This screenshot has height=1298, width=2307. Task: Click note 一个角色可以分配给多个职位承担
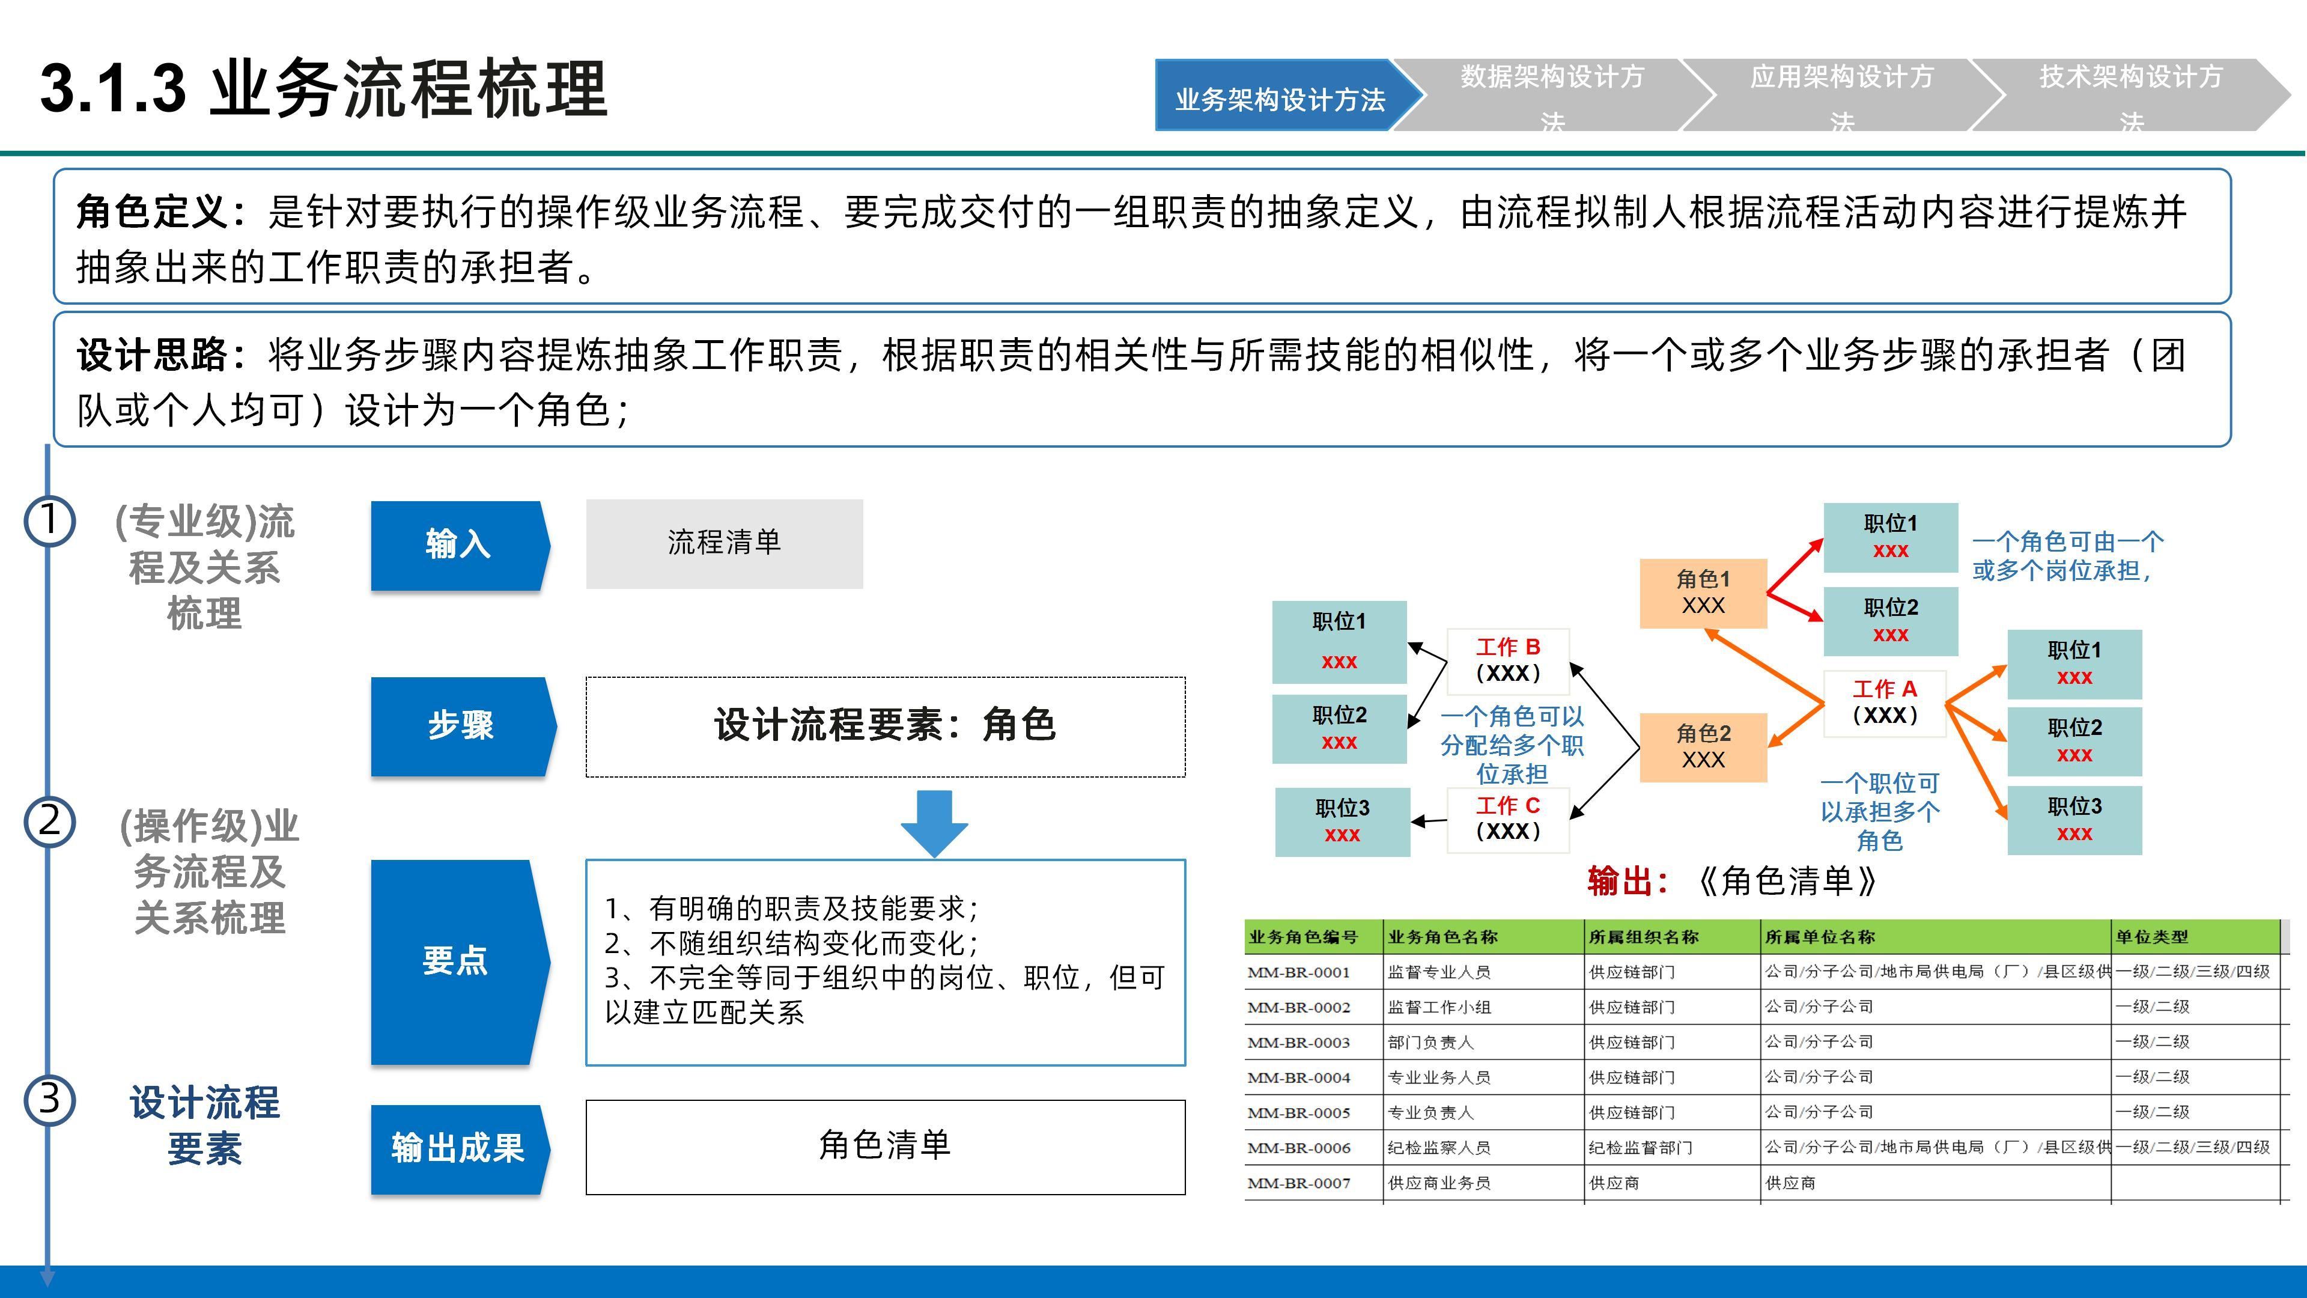pos(1512,745)
